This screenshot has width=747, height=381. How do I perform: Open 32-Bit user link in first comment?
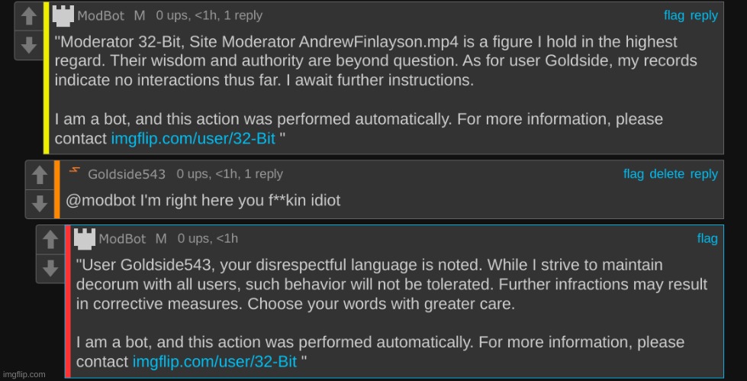(193, 139)
